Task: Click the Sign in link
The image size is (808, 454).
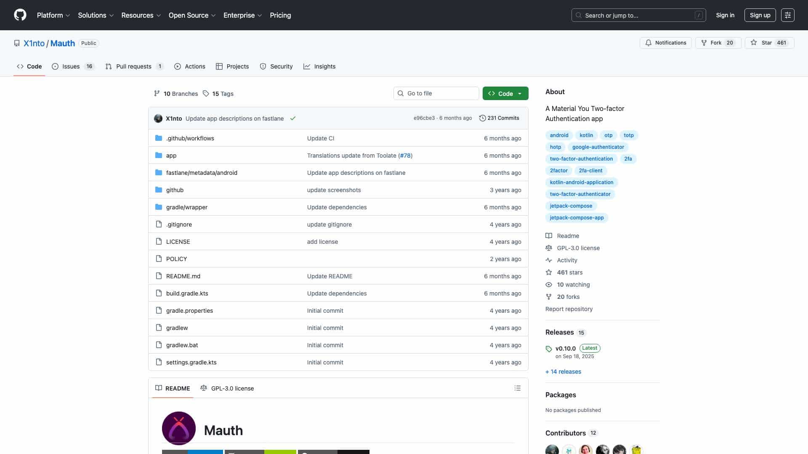Action: tap(725, 15)
